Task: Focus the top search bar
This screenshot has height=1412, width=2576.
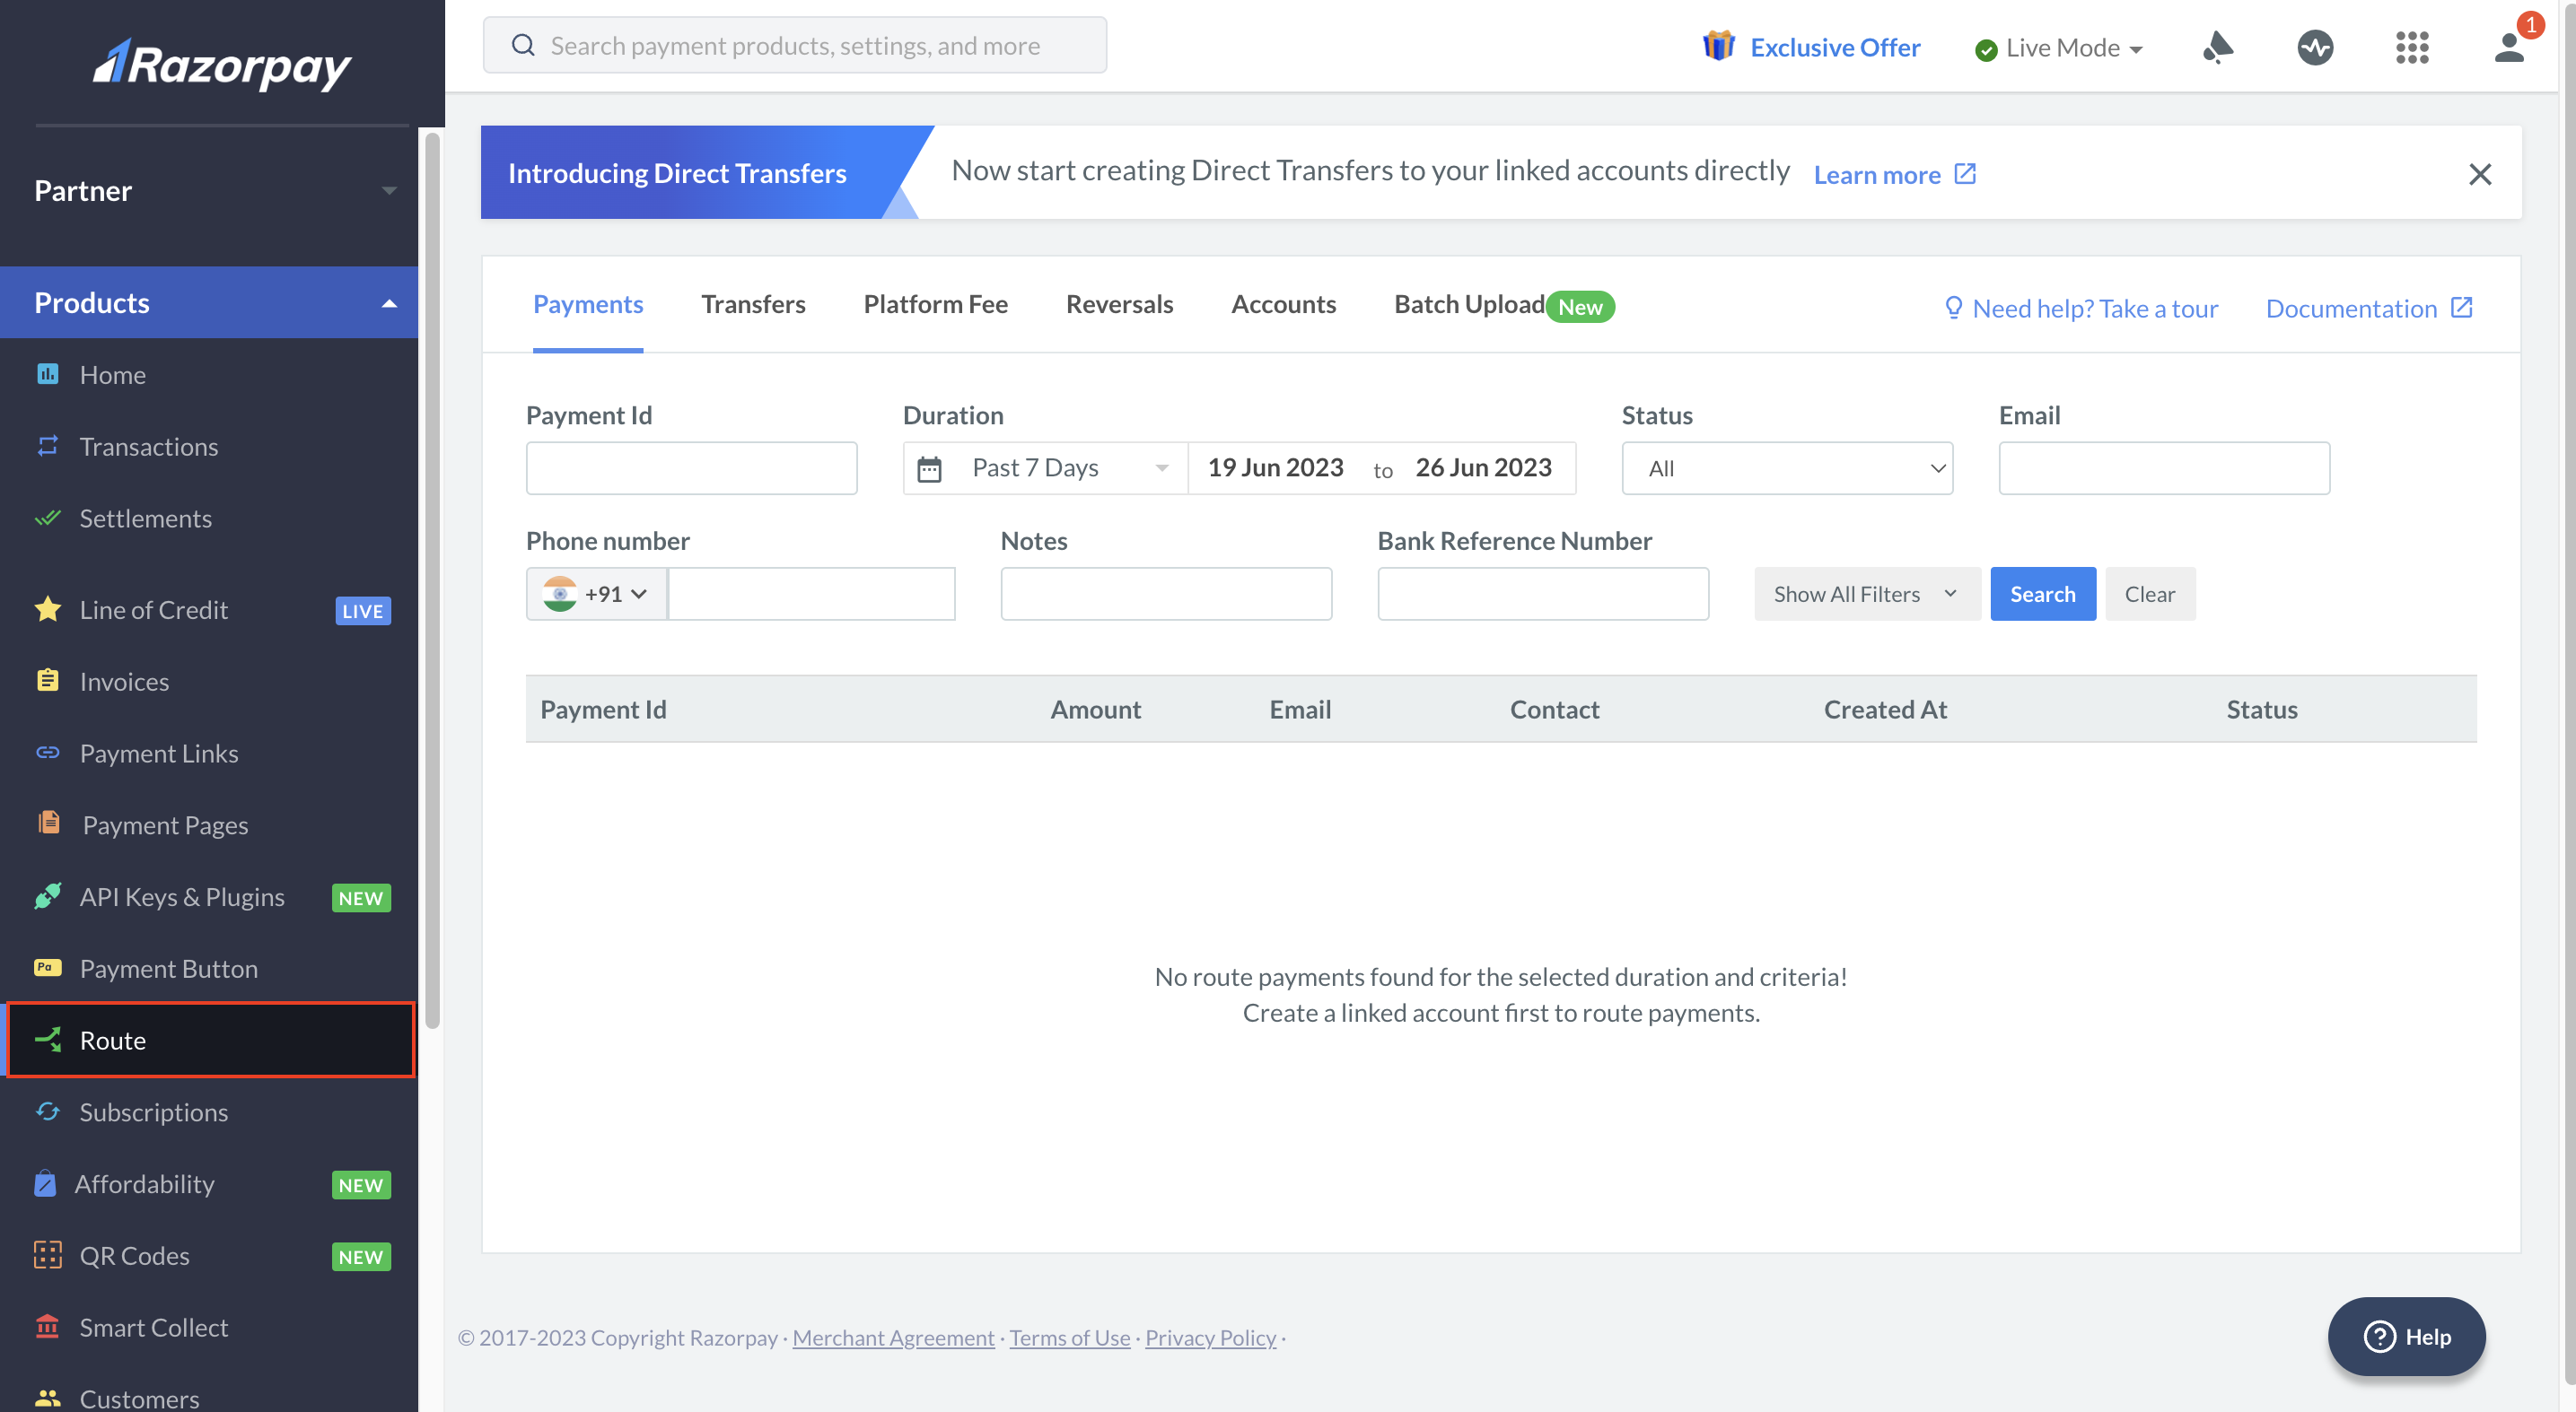Action: point(795,45)
